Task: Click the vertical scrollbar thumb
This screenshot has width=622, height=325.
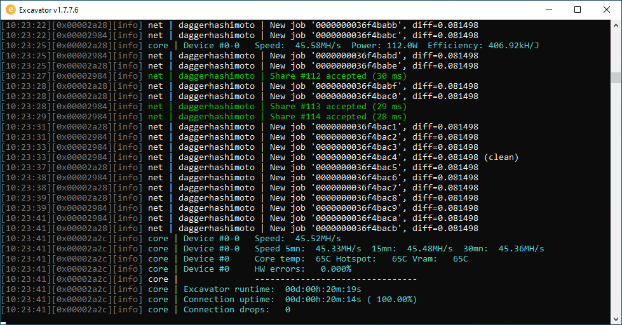Action: [616, 77]
